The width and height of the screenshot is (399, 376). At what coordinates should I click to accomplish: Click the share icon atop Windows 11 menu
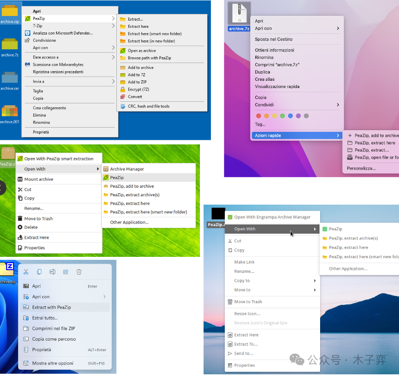click(65, 272)
